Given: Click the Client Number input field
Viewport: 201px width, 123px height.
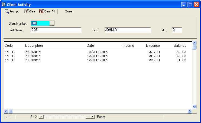Looking at the screenshot, I should click(40, 24).
